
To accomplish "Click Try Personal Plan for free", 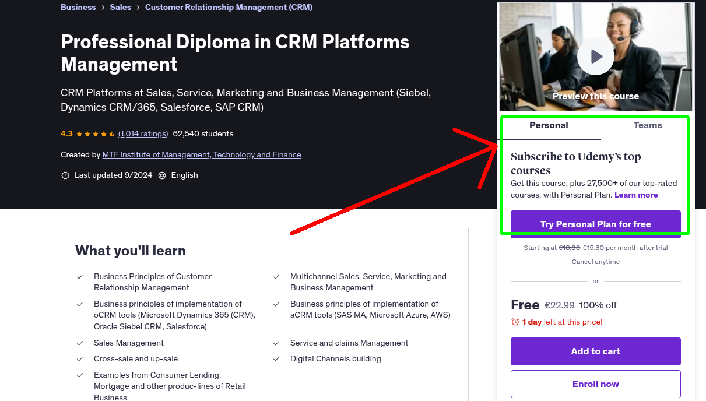I will point(596,224).
